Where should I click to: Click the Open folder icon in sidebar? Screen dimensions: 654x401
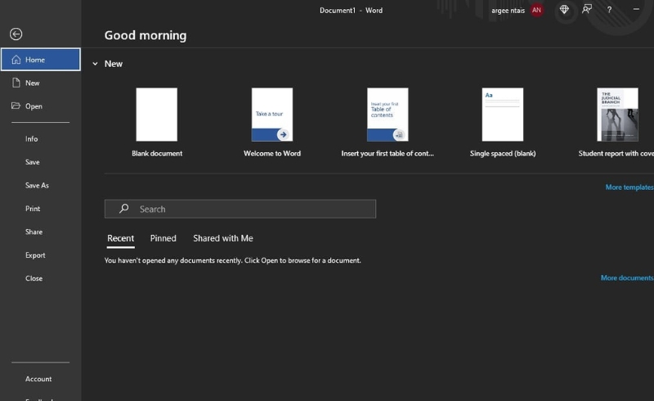point(16,106)
